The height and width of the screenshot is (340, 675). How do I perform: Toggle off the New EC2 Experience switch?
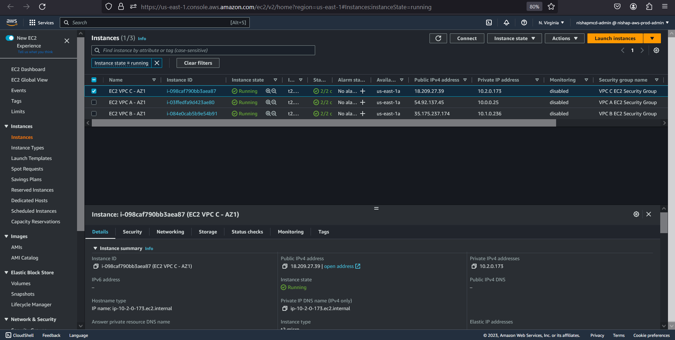pyautogui.click(x=10, y=38)
